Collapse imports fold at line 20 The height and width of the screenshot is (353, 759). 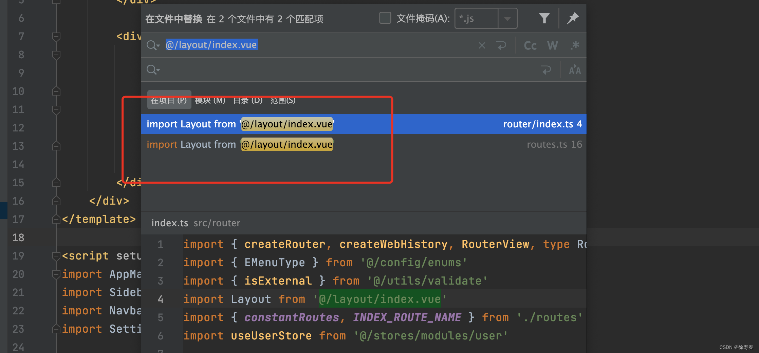pos(56,274)
